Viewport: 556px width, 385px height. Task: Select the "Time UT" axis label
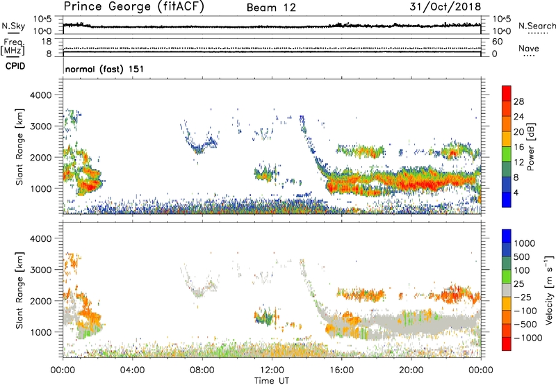(x=272, y=381)
